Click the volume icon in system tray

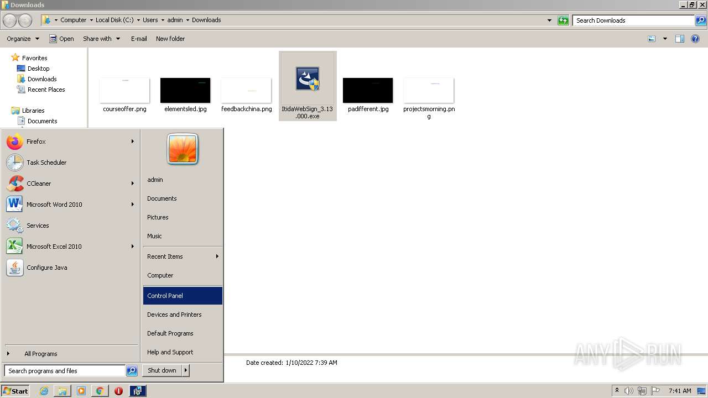(x=629, y=391)
